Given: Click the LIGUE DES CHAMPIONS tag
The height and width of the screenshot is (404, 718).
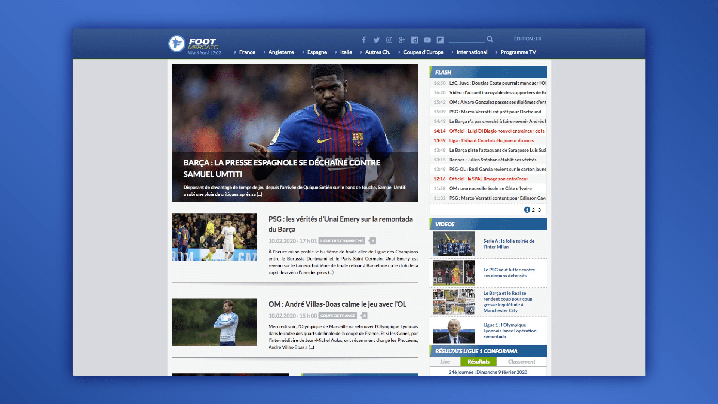Looking at the screenshot, I should (x=341, y=241).
